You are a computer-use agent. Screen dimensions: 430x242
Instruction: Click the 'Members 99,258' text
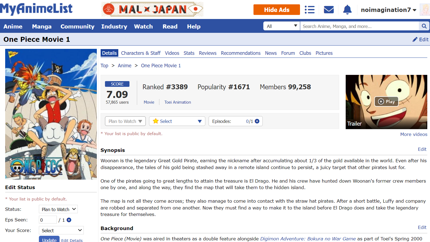tap(285, 87)
